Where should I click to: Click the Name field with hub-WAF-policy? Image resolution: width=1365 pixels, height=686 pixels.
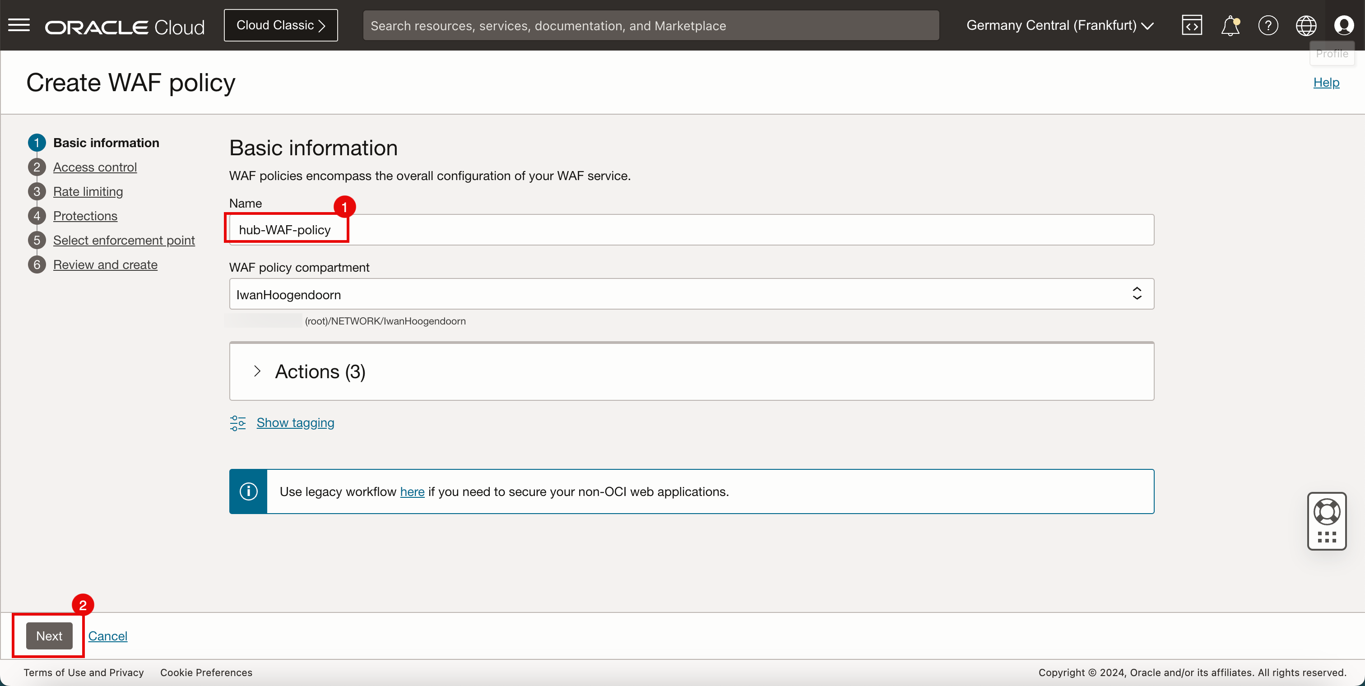691,229
